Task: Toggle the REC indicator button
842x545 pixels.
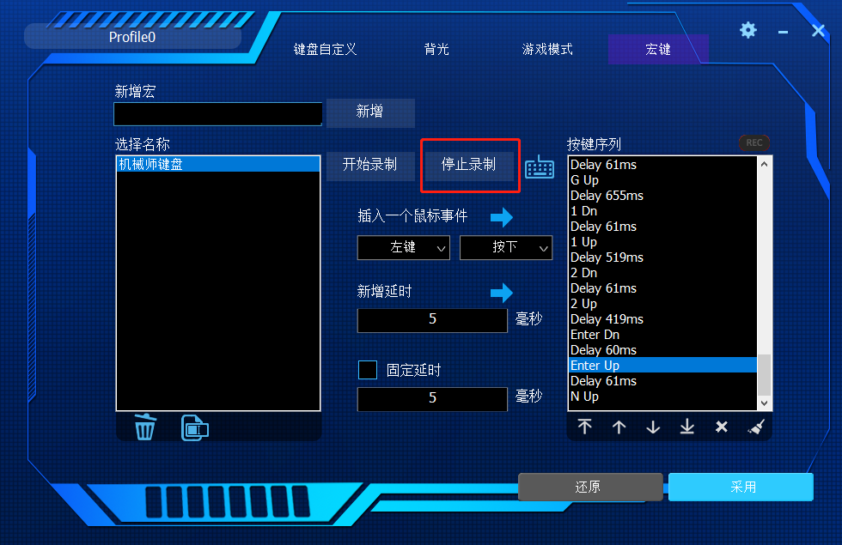Action: [x=754, y=142]
